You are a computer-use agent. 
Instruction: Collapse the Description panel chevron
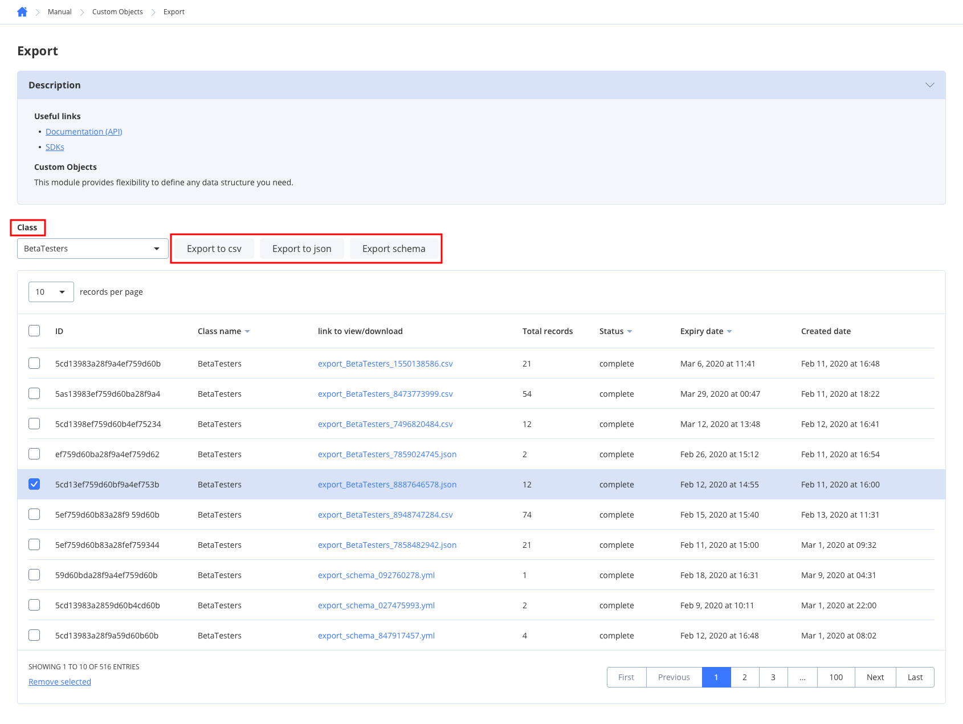pyautogui.click(x=929, y=85)
